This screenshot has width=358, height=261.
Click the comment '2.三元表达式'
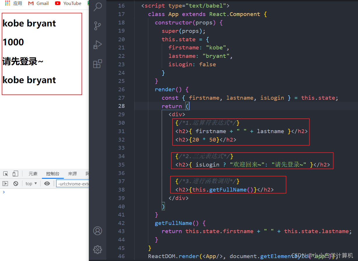click(204, 156)
